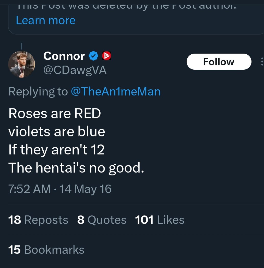
Task: Click the "Roses are RED" line
Action: coord(55,114)
